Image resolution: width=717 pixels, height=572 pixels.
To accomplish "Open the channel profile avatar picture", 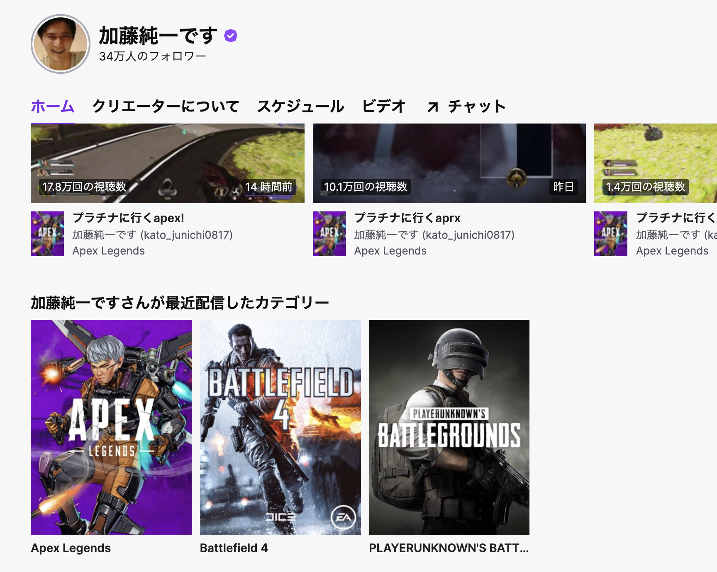I will [x=61, y=44].
